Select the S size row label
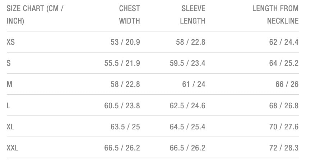Image resolution: width=311 pixels, height=168 pixels. [x=9, y=63]
